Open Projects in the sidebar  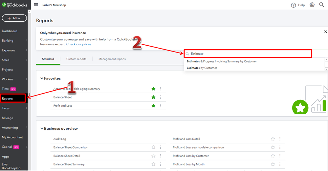click(7, 70)
